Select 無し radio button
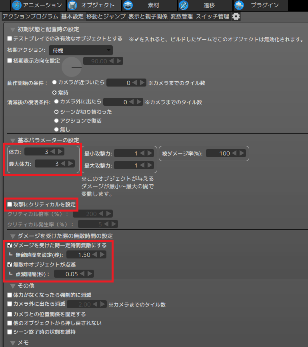The height and width of the screenshot is (347, 308). (56, 129)
